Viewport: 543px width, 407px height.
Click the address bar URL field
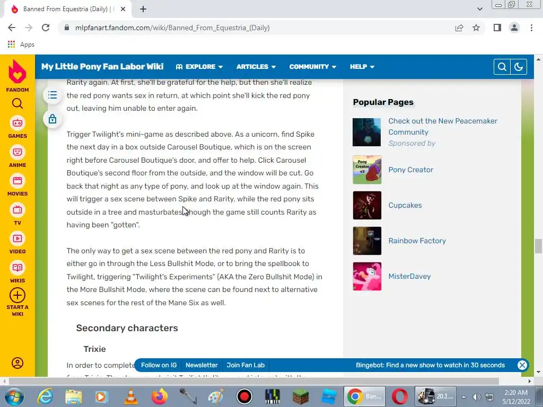point(256,28)
